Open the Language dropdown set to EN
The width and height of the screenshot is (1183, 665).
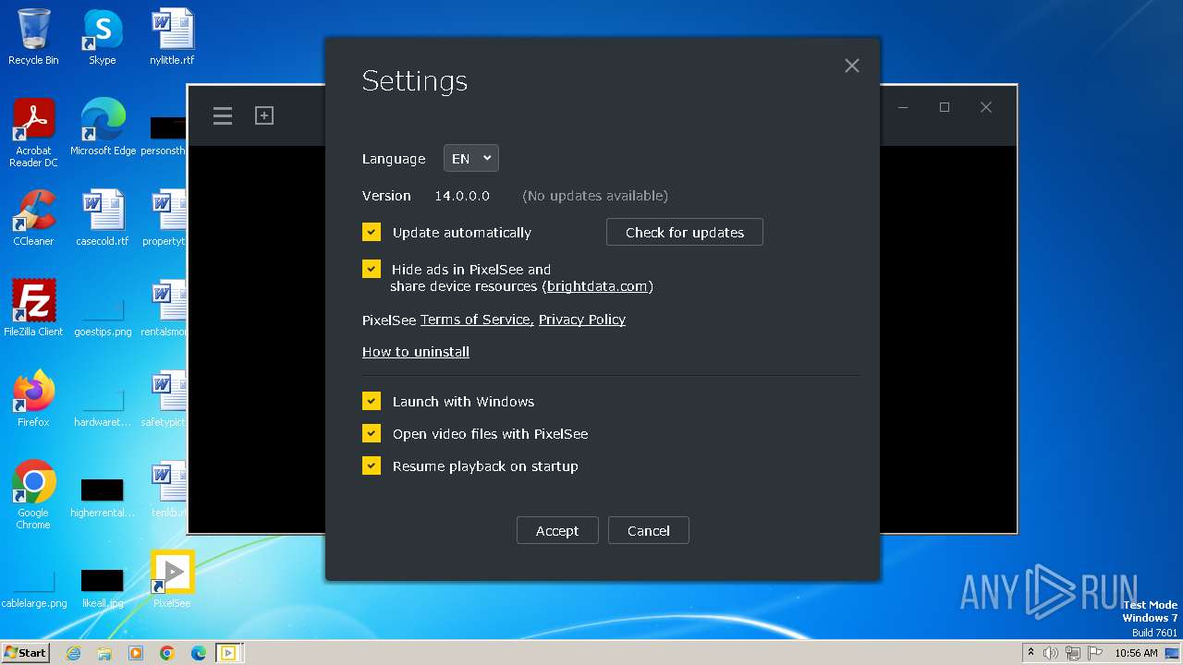(470, 159)
